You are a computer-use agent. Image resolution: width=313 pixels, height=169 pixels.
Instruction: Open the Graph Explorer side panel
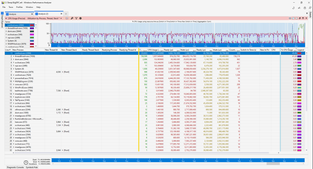coord(2,20)
